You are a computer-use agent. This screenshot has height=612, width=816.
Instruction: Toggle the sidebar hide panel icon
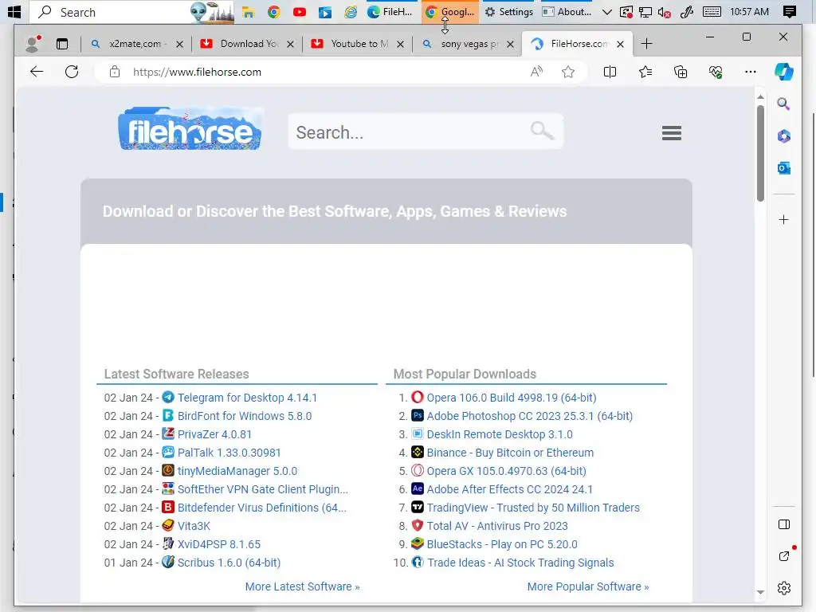(x=784, y=524)
